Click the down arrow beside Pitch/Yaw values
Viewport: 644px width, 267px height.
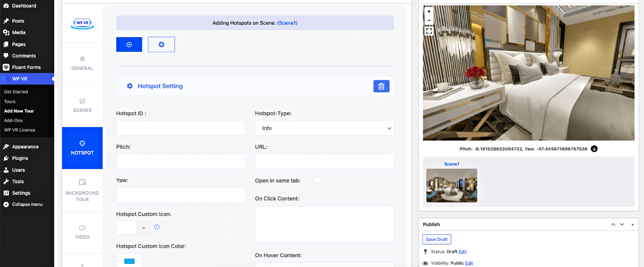594,149
